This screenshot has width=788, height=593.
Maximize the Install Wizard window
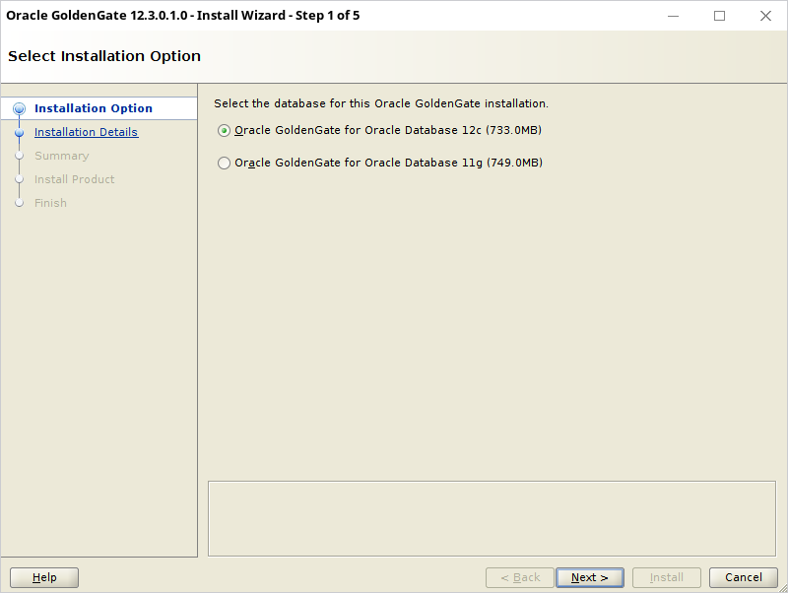tap(719, 16)
